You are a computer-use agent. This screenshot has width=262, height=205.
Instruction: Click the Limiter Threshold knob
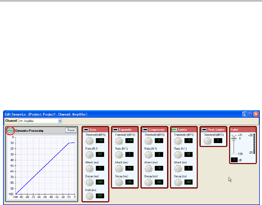[x=178, y=140]
